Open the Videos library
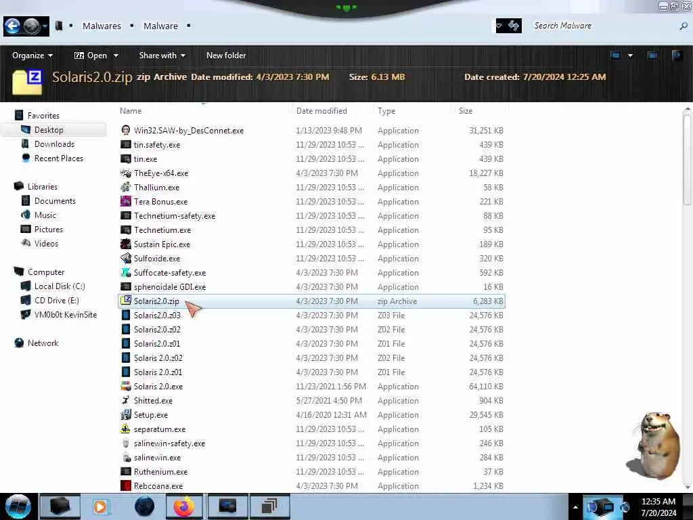The height and width of the screenshot is (520, 693). pos(46,244)
